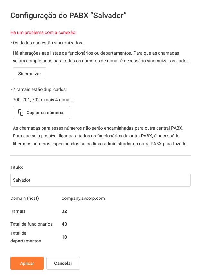The image size is (201, 280).
Task: Click the Total de departamentos label
Action: coord(25,237)
